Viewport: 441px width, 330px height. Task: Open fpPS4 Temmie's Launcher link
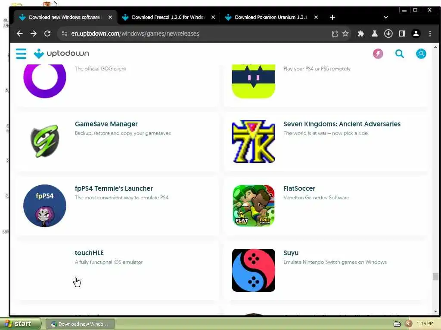click(114, 189)
